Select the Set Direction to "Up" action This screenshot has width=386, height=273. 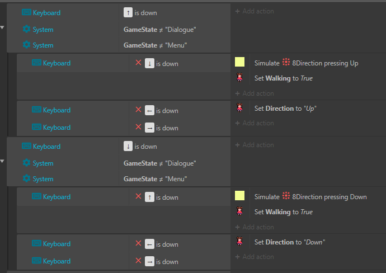pos(285,109)
